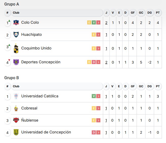Expand Huachipato's recent results arrow
The height and width of the screenshot is (143, 166).
click(x=98, y=35)
